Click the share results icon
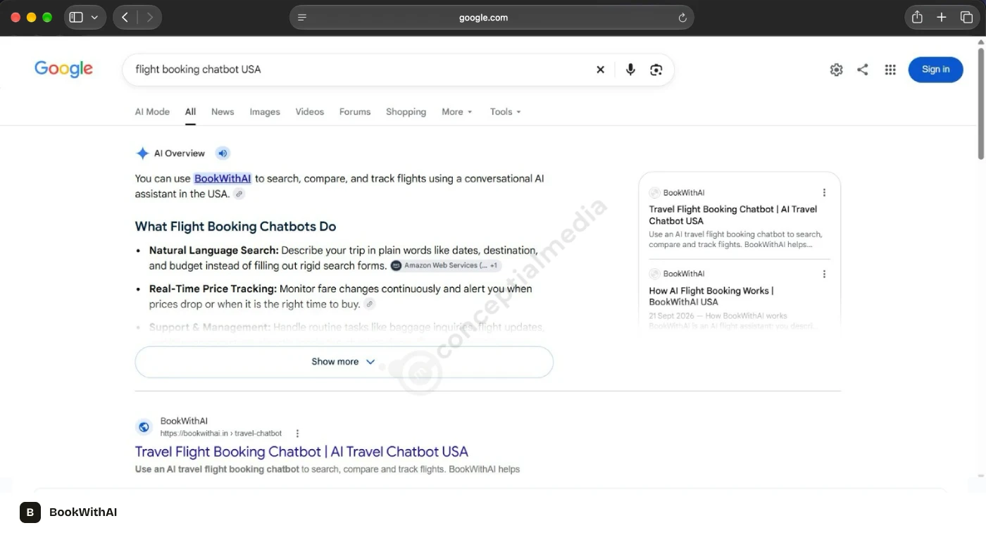Viewport: 986px width, 535px height. pos(863,69)
